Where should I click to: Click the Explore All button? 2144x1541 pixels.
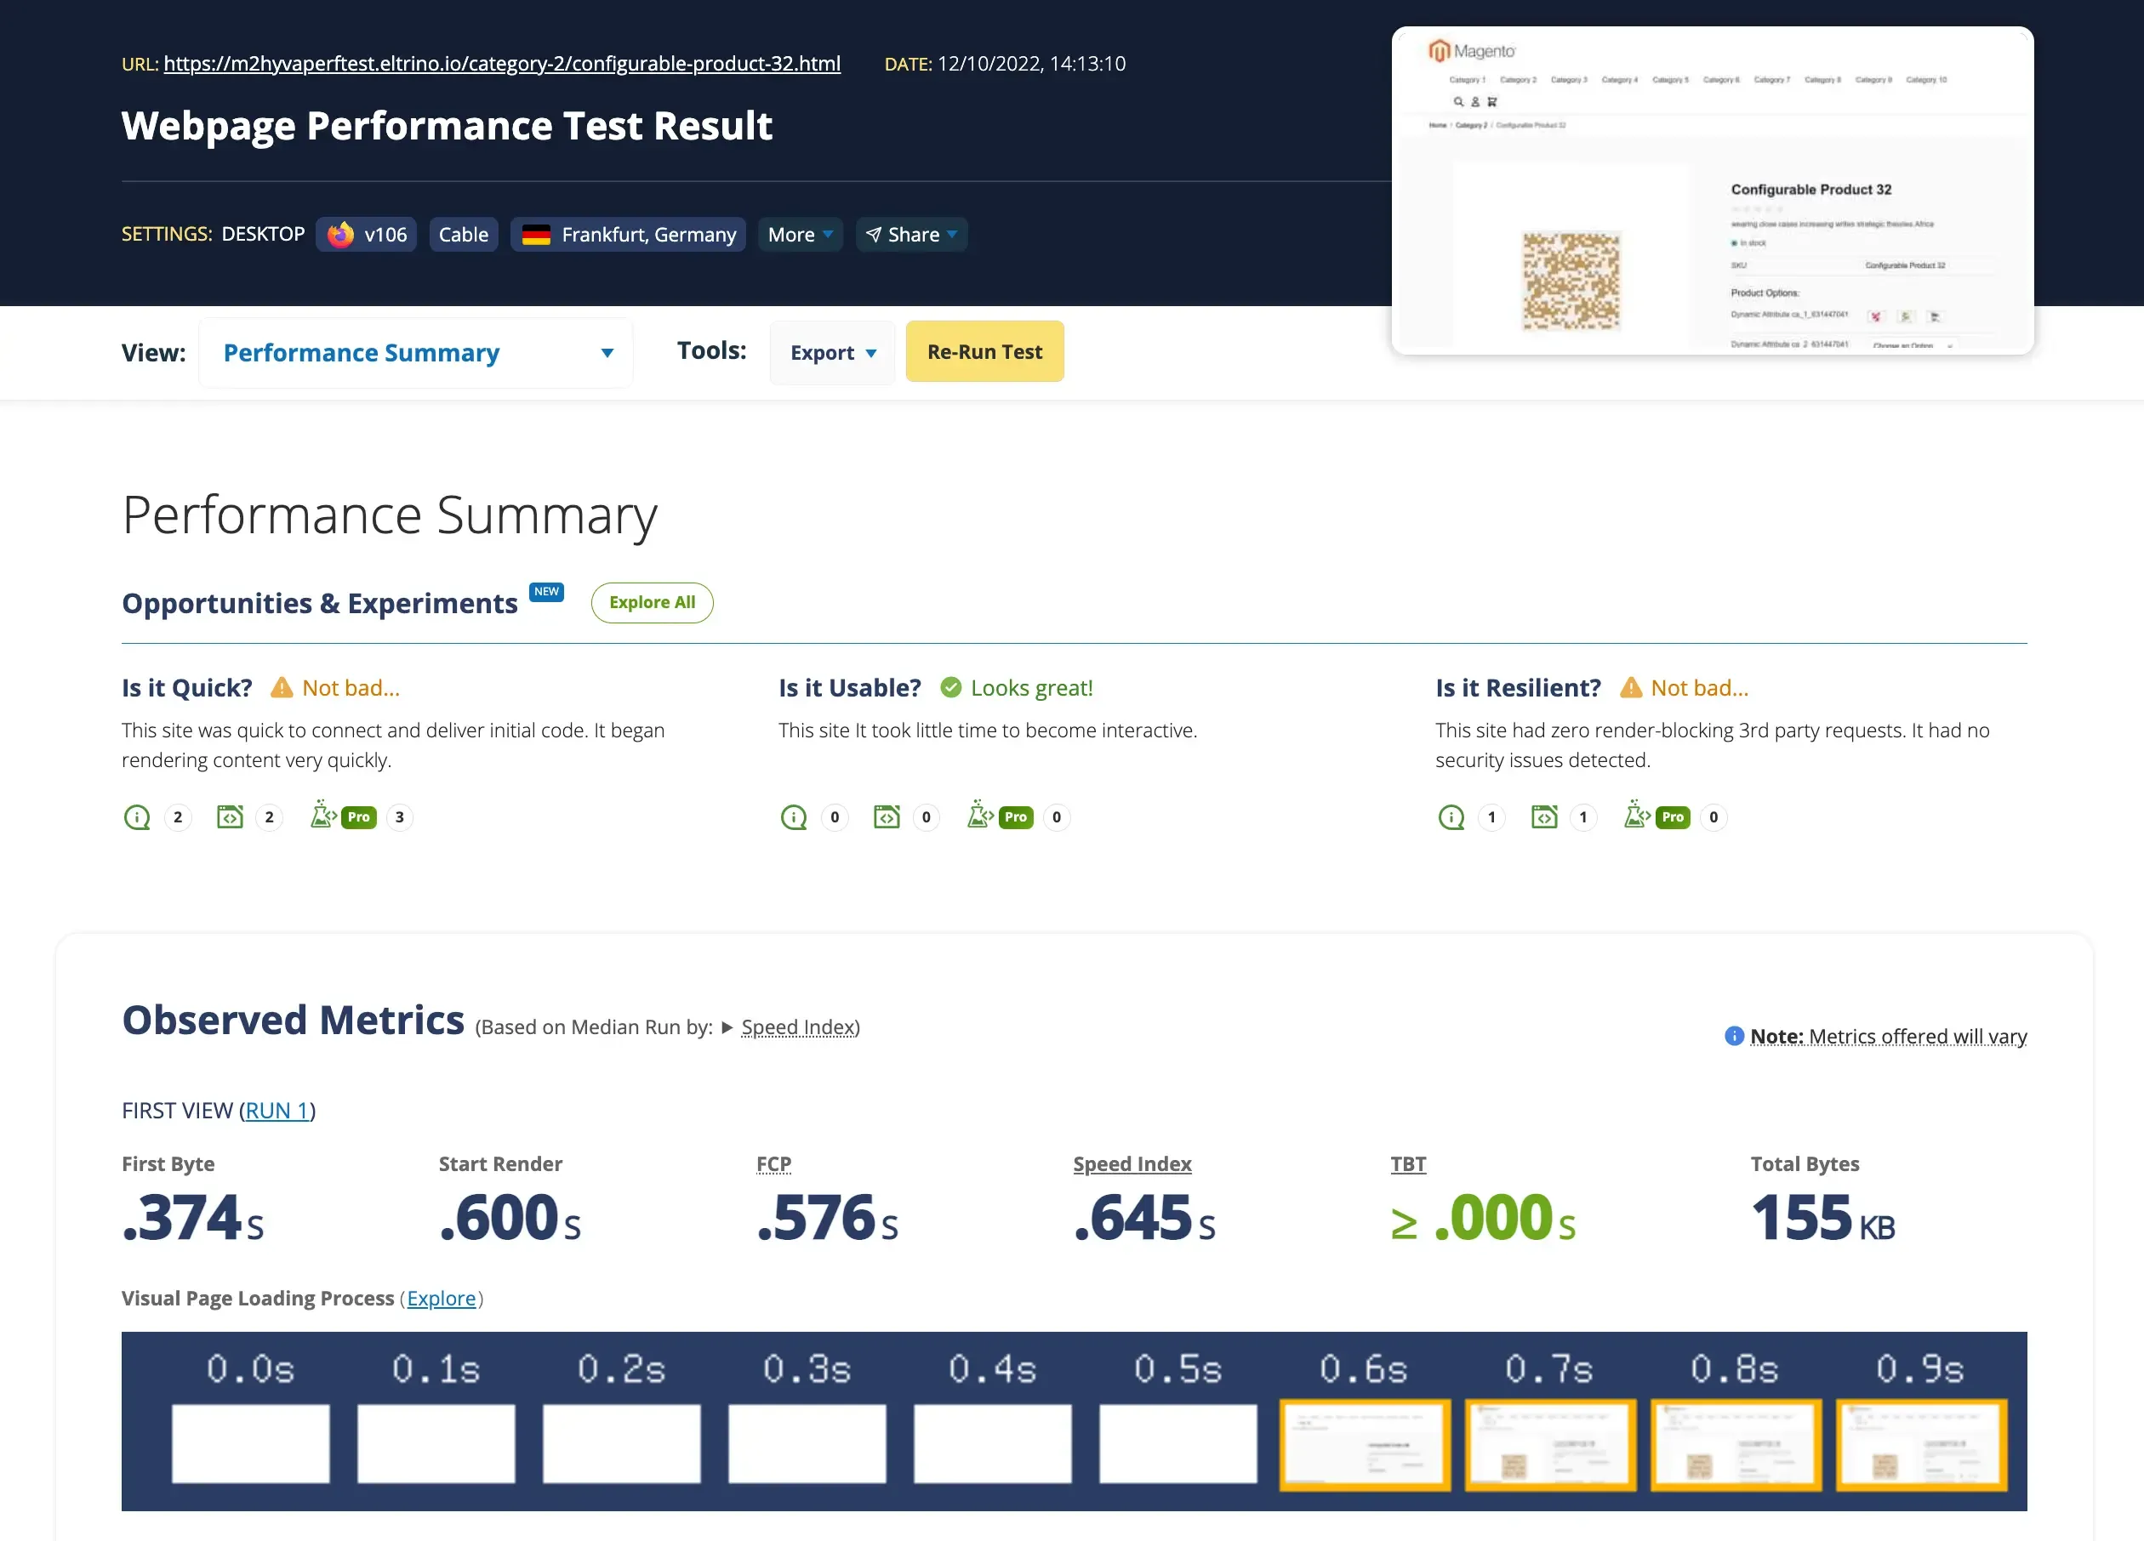click(652, 603)
